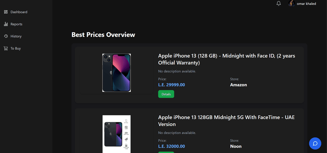Click the Amazon store name
The width and height of the screenshot is (327, 153).
[x=239, y=85]
